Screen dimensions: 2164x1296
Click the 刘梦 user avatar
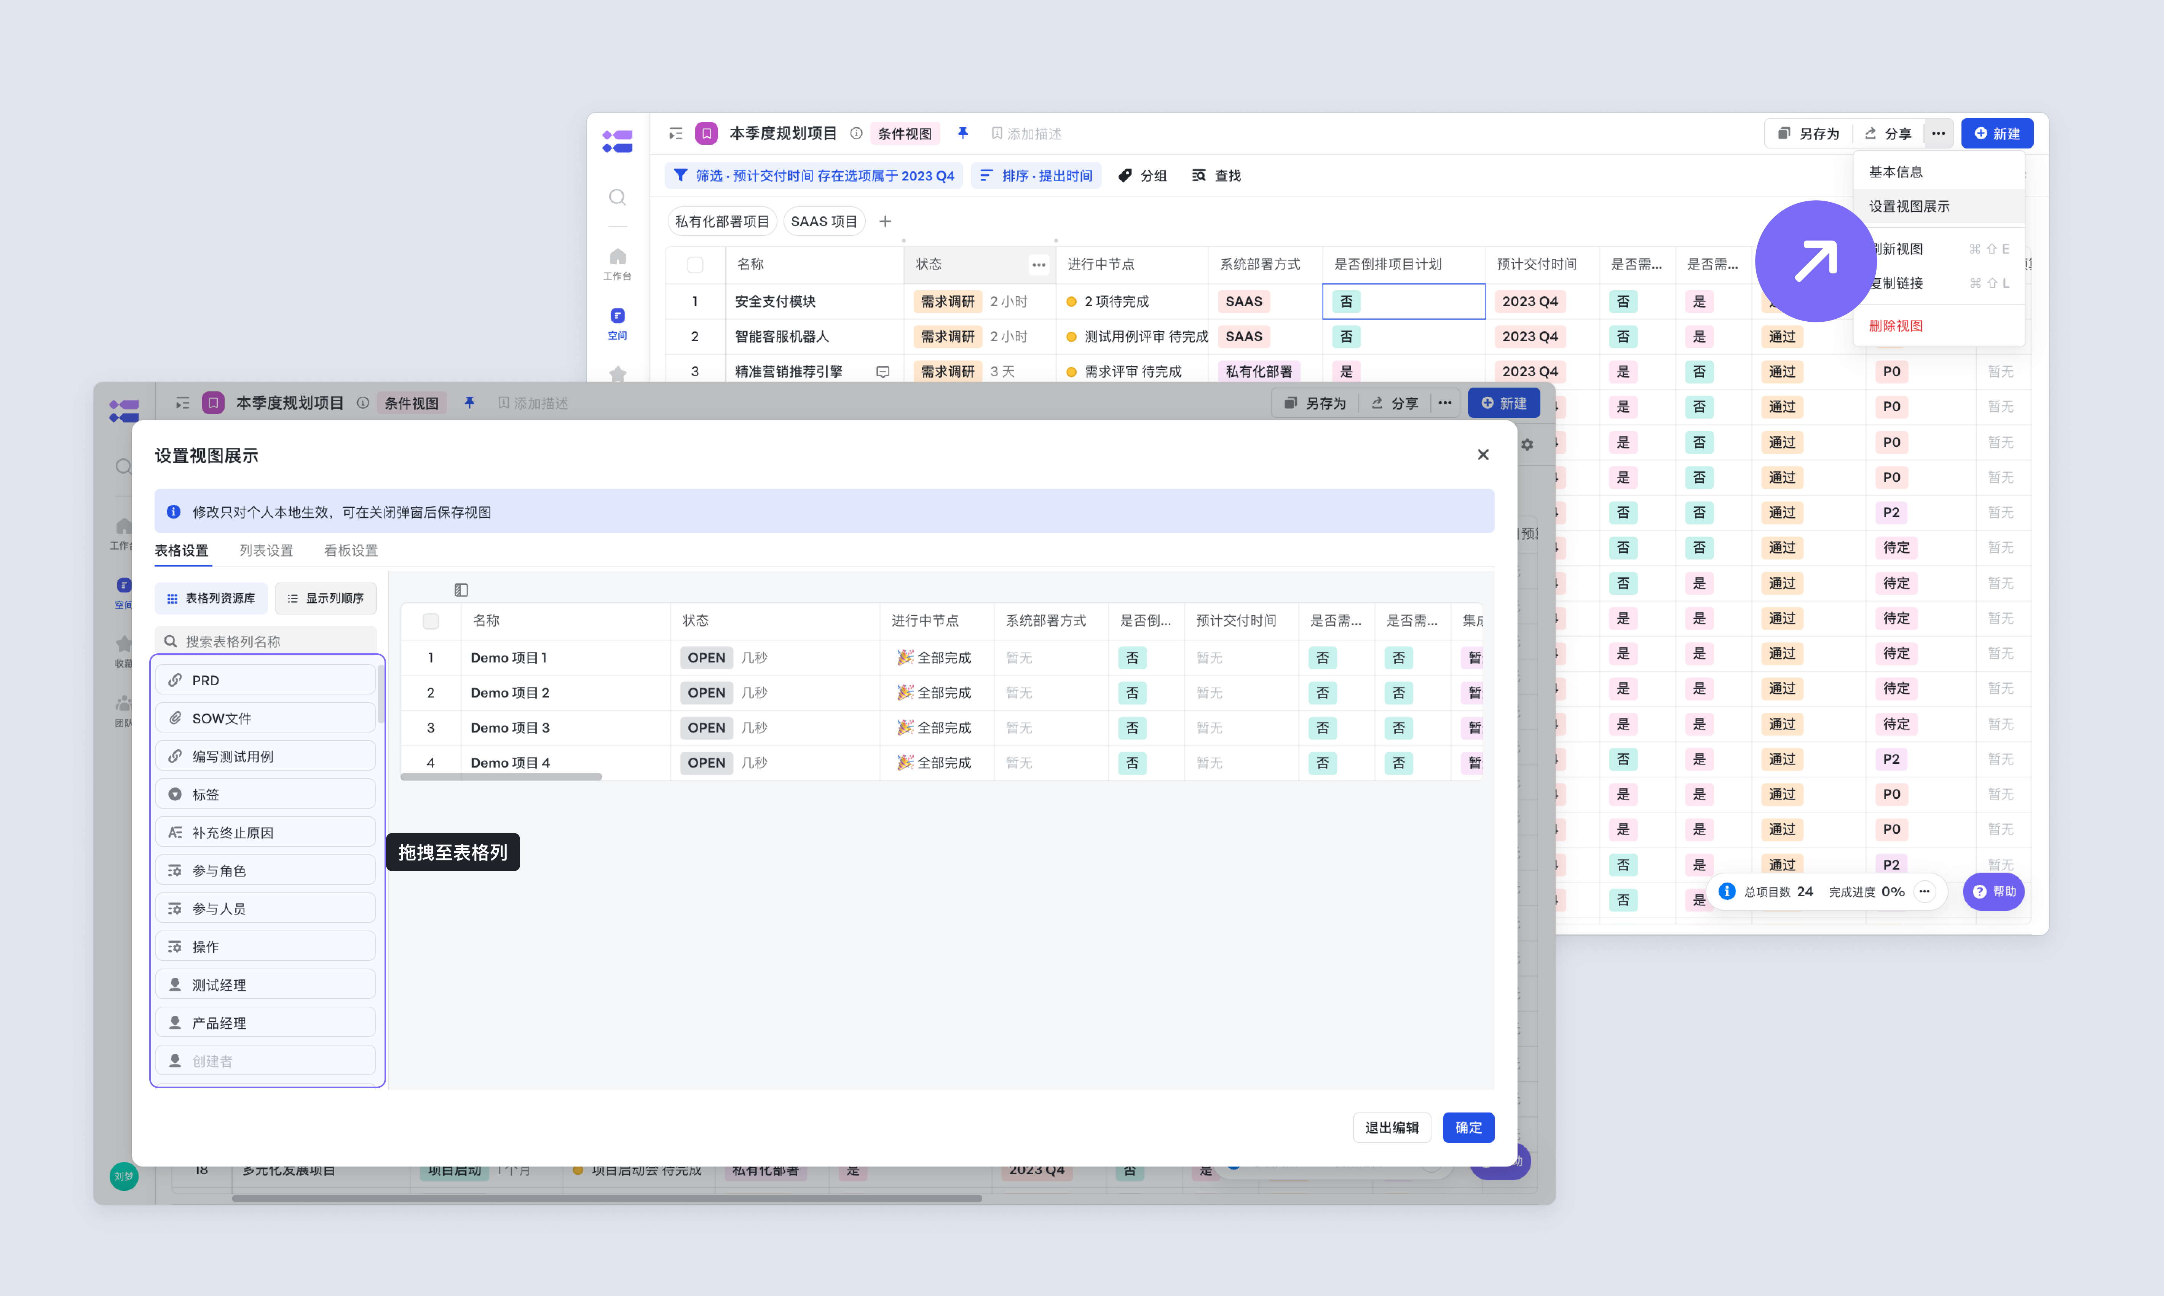coord(124,1176)
